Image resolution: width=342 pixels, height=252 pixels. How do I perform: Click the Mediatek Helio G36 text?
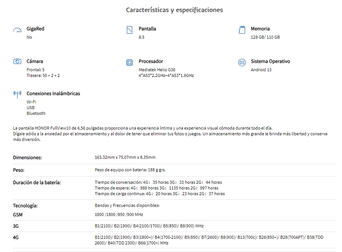(x=157, y=70)
